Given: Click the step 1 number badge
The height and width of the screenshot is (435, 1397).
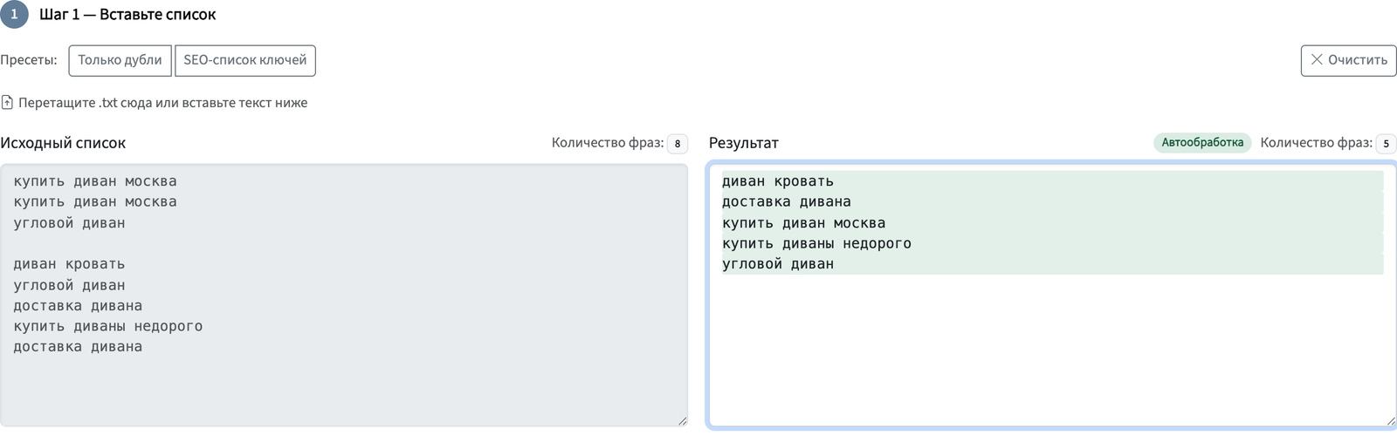Looking at the screenshot, I should pyautogui.click(x=14, y=14).
